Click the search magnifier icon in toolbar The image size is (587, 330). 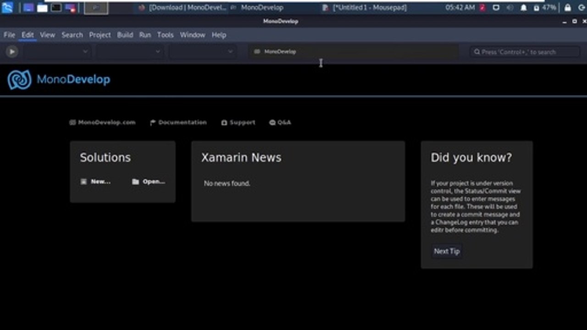coord(477,52)
